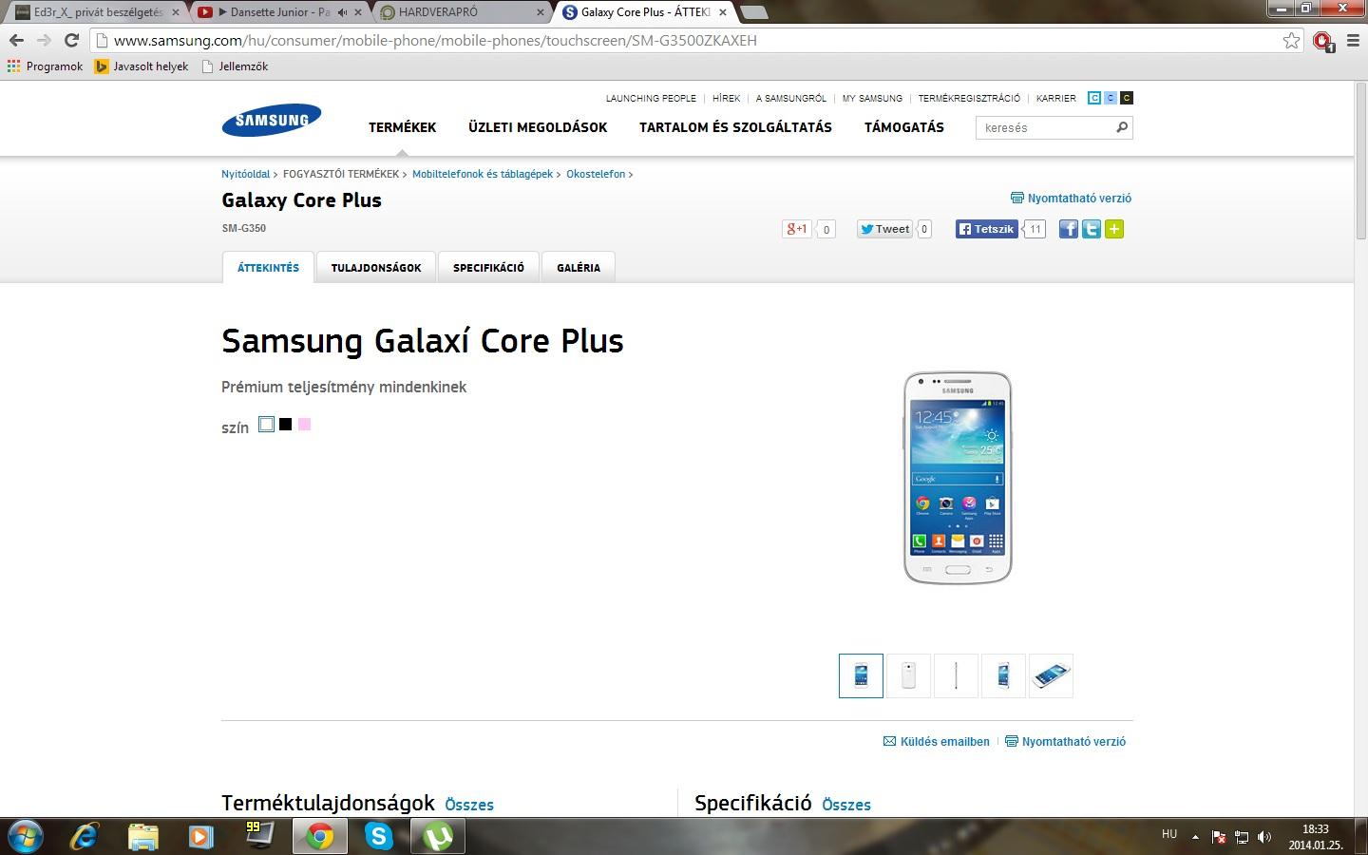This screenshot has height=855, width=1368.
Task: Click the Jellemzők bookmark
Action: 236,66
